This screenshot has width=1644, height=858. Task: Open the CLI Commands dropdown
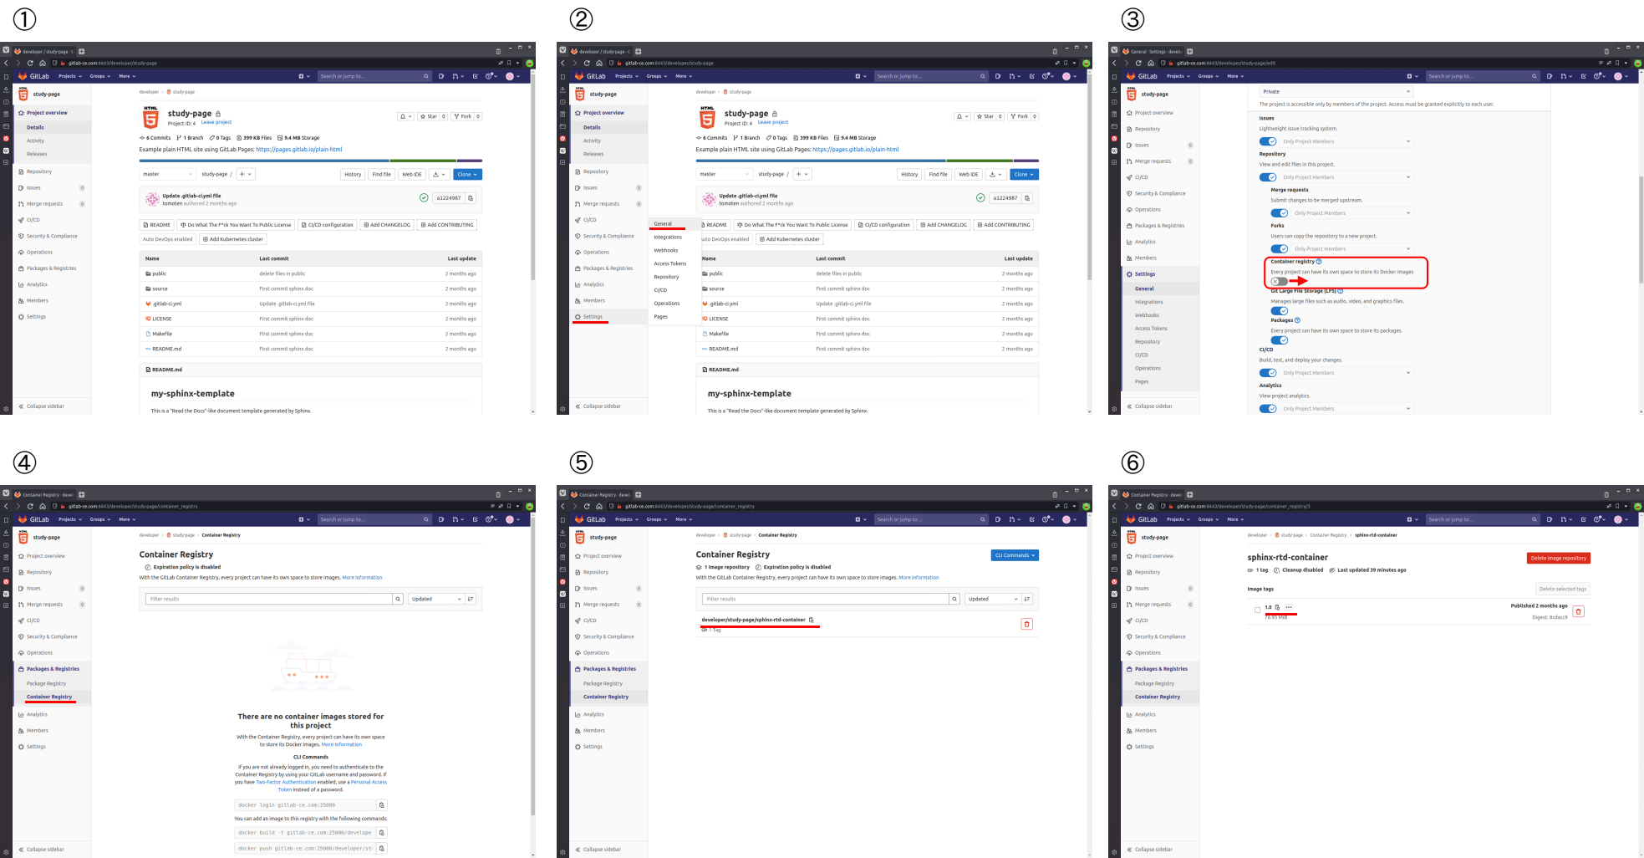coord(1014,555)
